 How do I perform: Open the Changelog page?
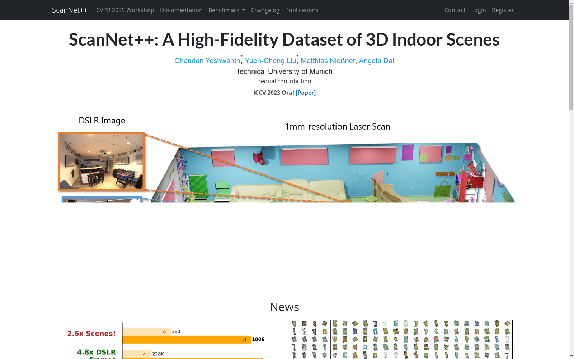(265, 10)
